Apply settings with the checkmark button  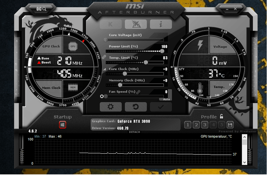coord(161,107)
